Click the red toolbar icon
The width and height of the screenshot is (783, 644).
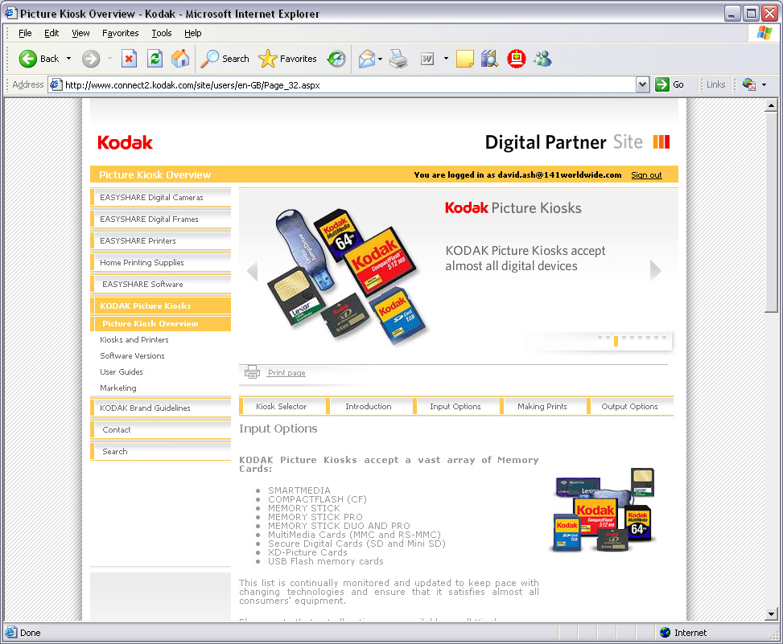click(x=517, y=59)
